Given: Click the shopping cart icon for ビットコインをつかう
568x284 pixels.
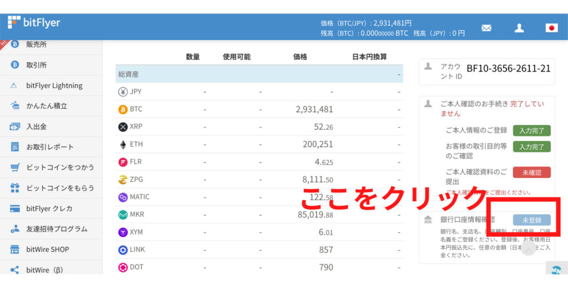Looking at the screenshot, I should tap(15, 168).
